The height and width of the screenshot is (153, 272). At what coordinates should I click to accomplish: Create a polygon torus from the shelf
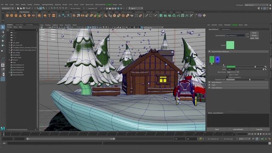25,15
